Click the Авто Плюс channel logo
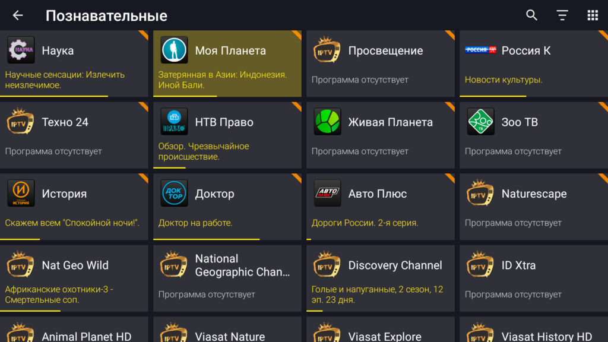This screenshot has height=342, width=608. (x=327, y=193)
